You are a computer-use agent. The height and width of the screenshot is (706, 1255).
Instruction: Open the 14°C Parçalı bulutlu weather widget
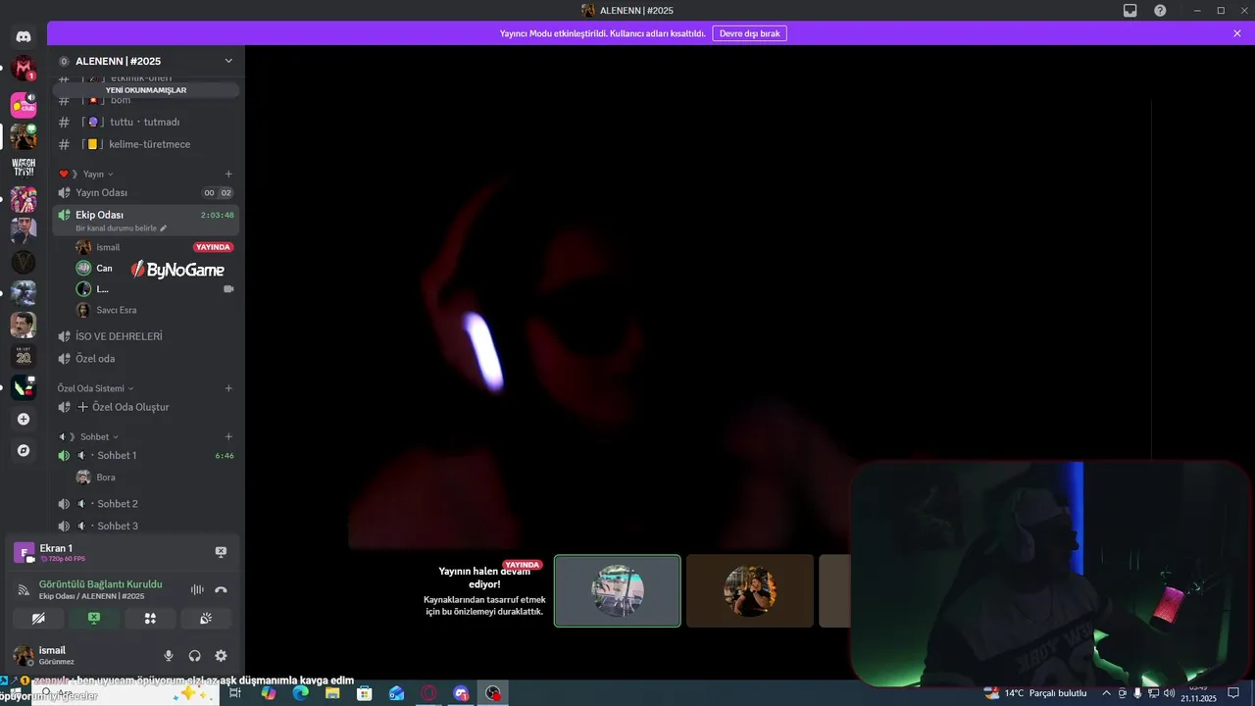tap(1035, 693)
